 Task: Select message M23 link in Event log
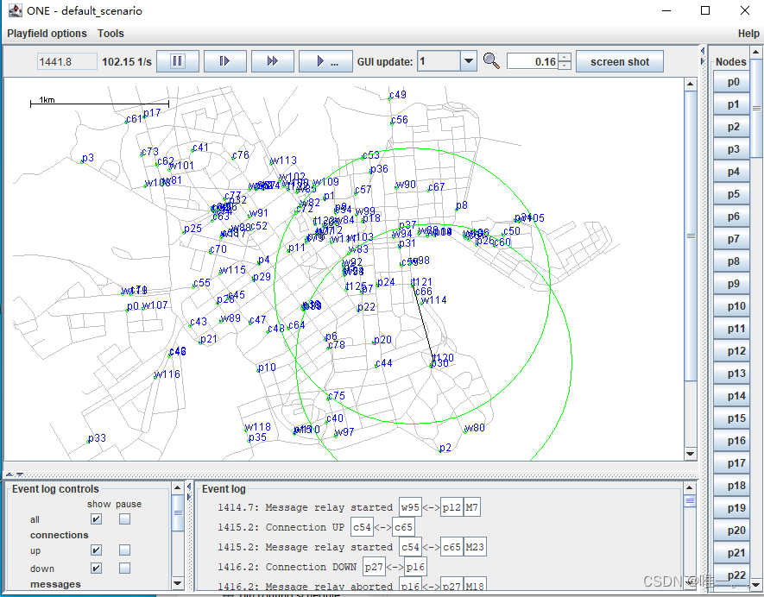click(473, 546)
